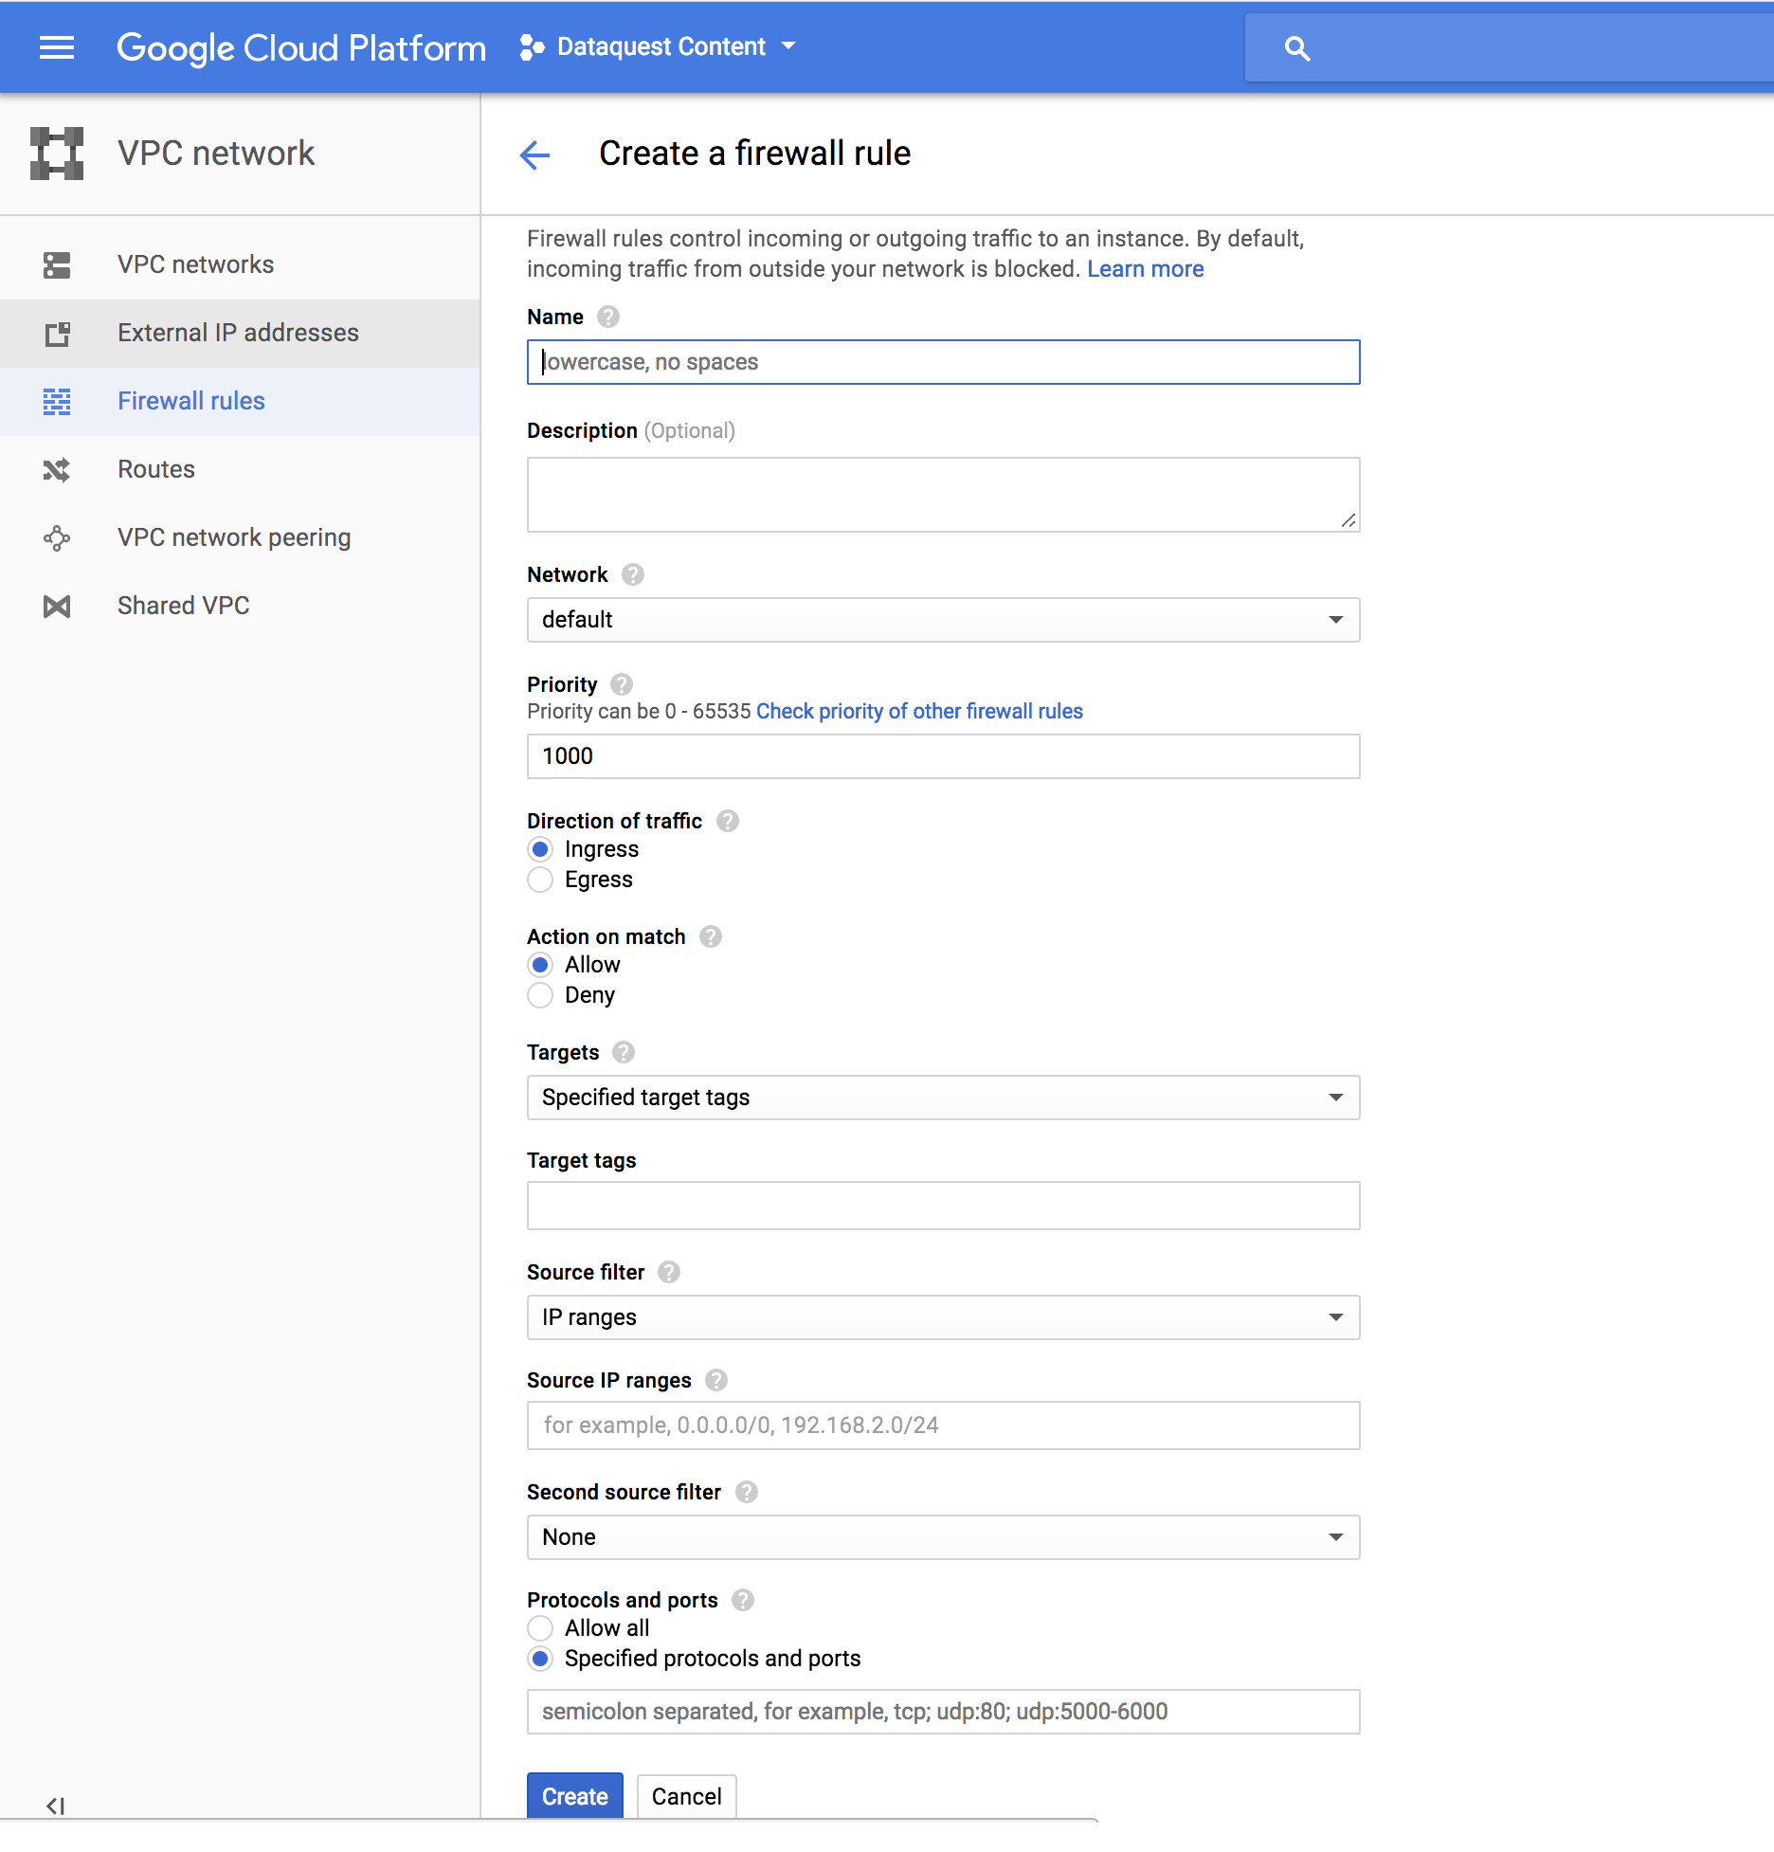Viewport: 1774px width, 1852px height.
Task: Click the Source IP ranges input field
Action: coord(943,1425)
